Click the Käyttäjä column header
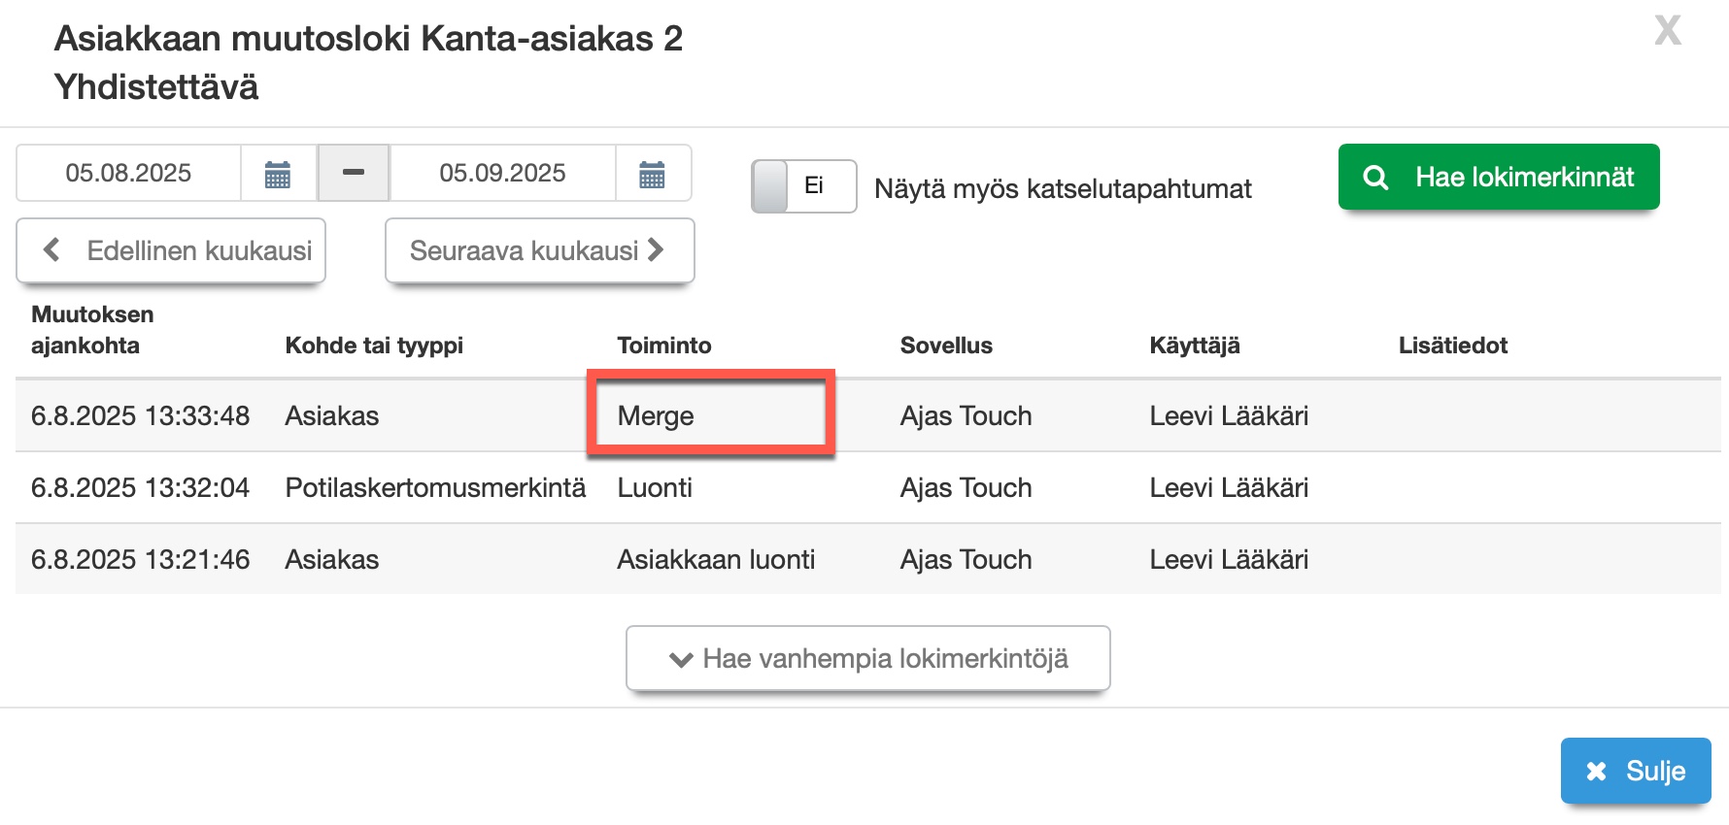Image resolution: width=1729 pixels, height=825 pixels. [x=1194, y=346]
